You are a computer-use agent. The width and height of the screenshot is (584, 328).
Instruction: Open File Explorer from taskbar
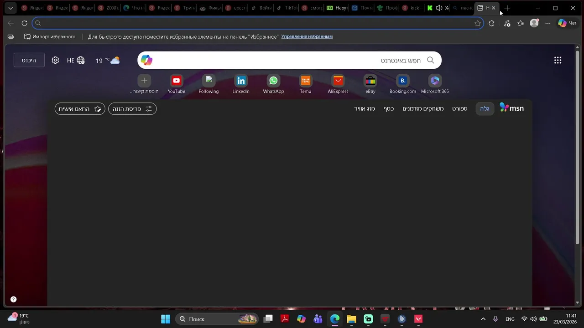click(351, 319)
